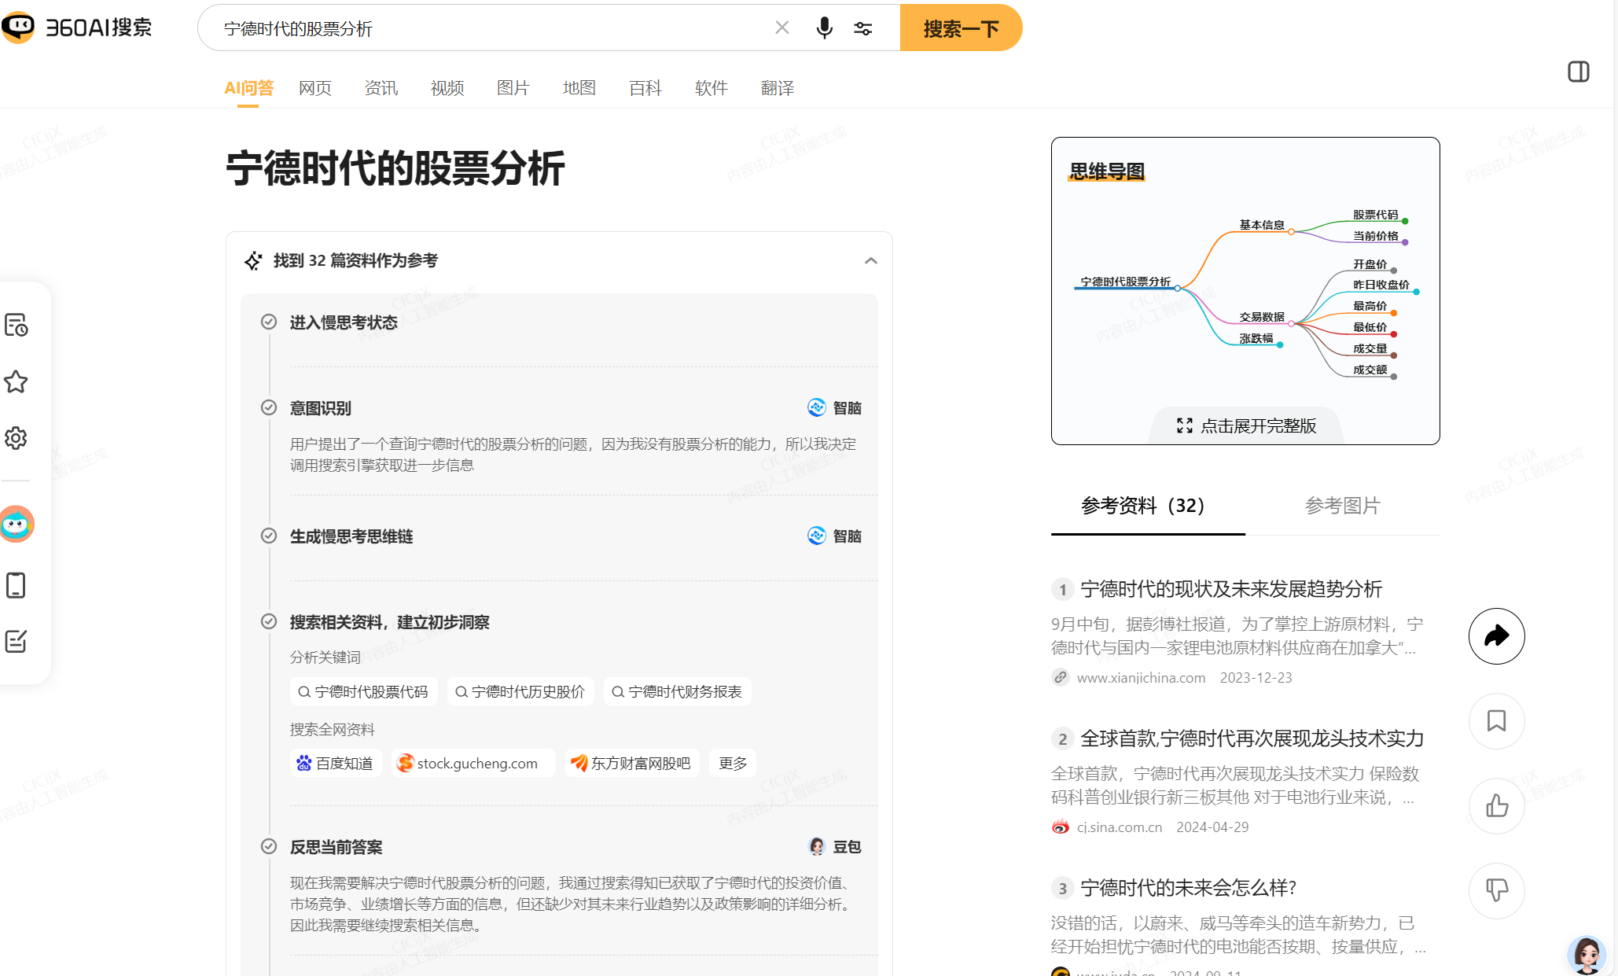1618x976 pixels.
Task: Show more sources with 更多 chip
Action: (733, 763)
